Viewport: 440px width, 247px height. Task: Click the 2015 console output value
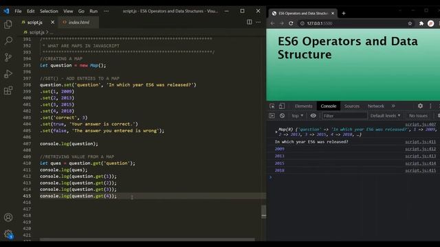280,163
